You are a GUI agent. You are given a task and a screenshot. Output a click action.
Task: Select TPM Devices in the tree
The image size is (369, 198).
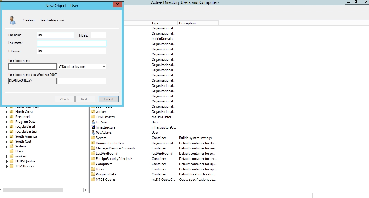25,166
